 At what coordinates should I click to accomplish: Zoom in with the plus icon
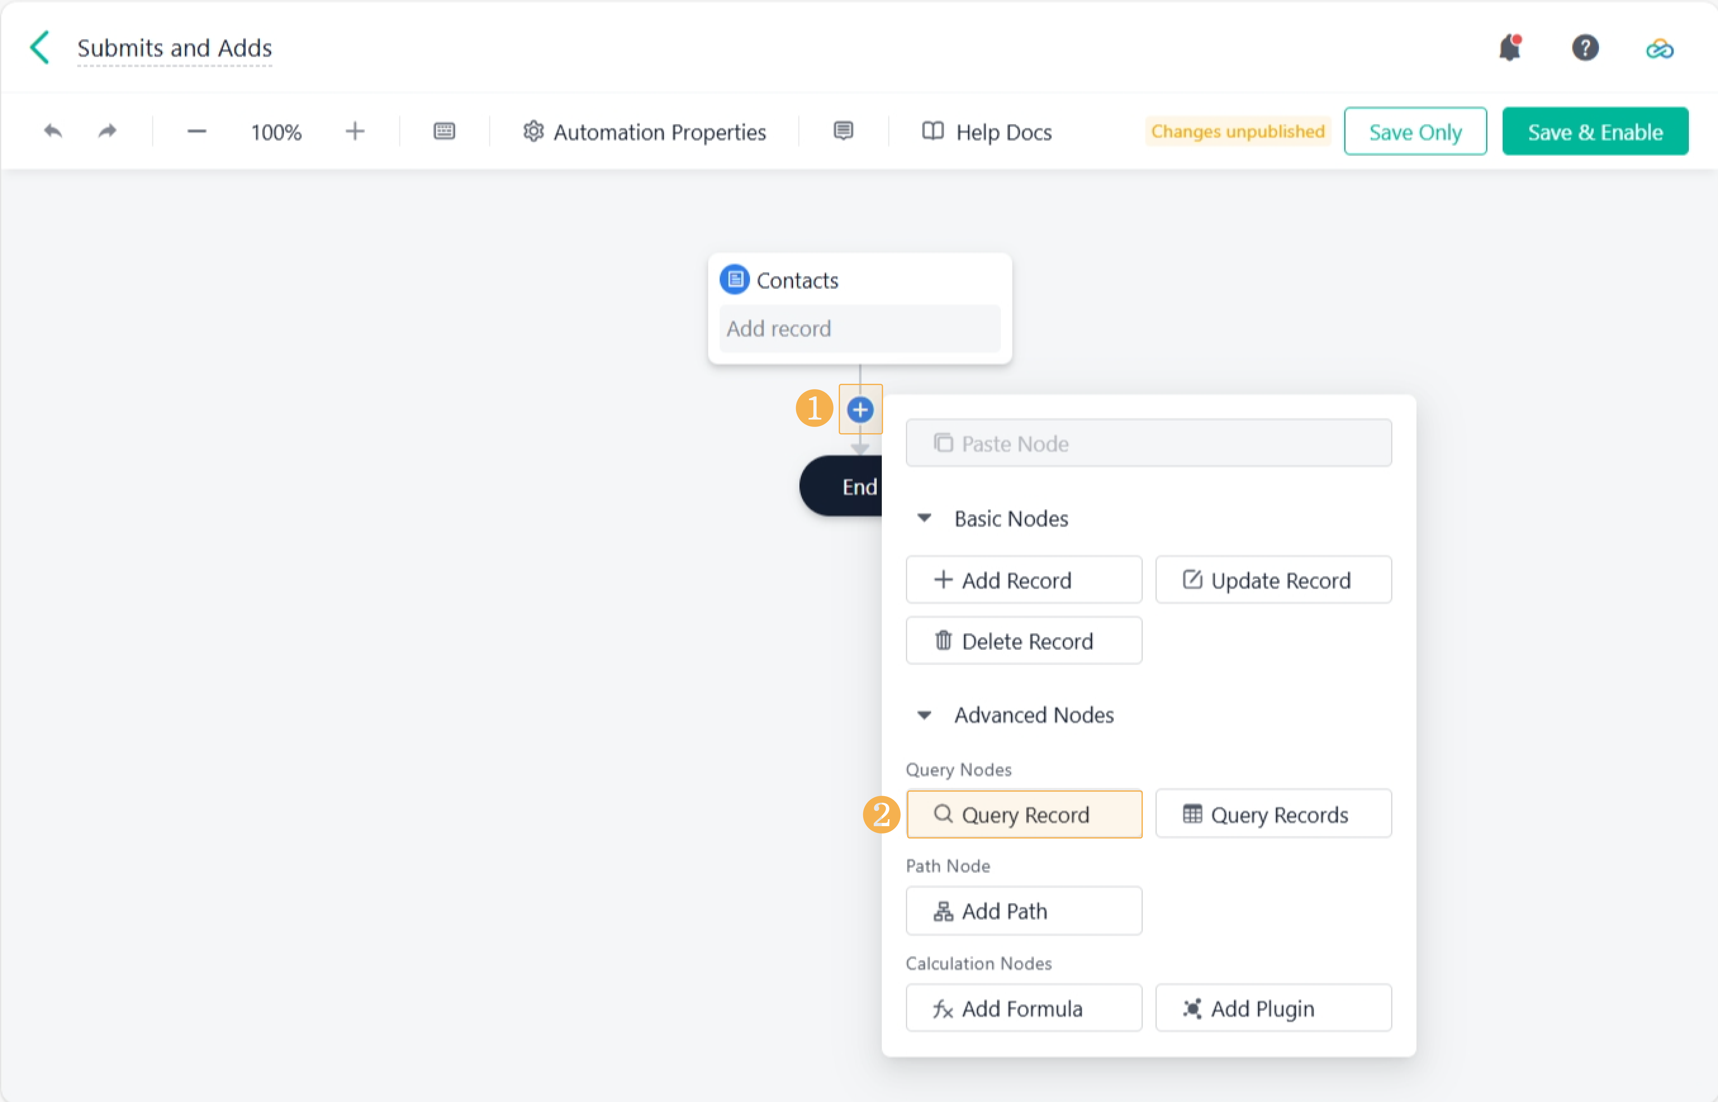pos(355,131)
